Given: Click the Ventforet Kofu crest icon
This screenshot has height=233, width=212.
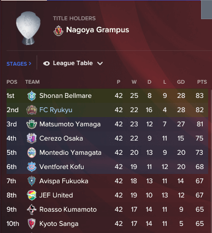Looking at the screenshot, I should (x=32, y=167).
